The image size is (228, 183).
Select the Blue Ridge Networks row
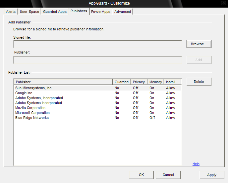tap(98, 118)
